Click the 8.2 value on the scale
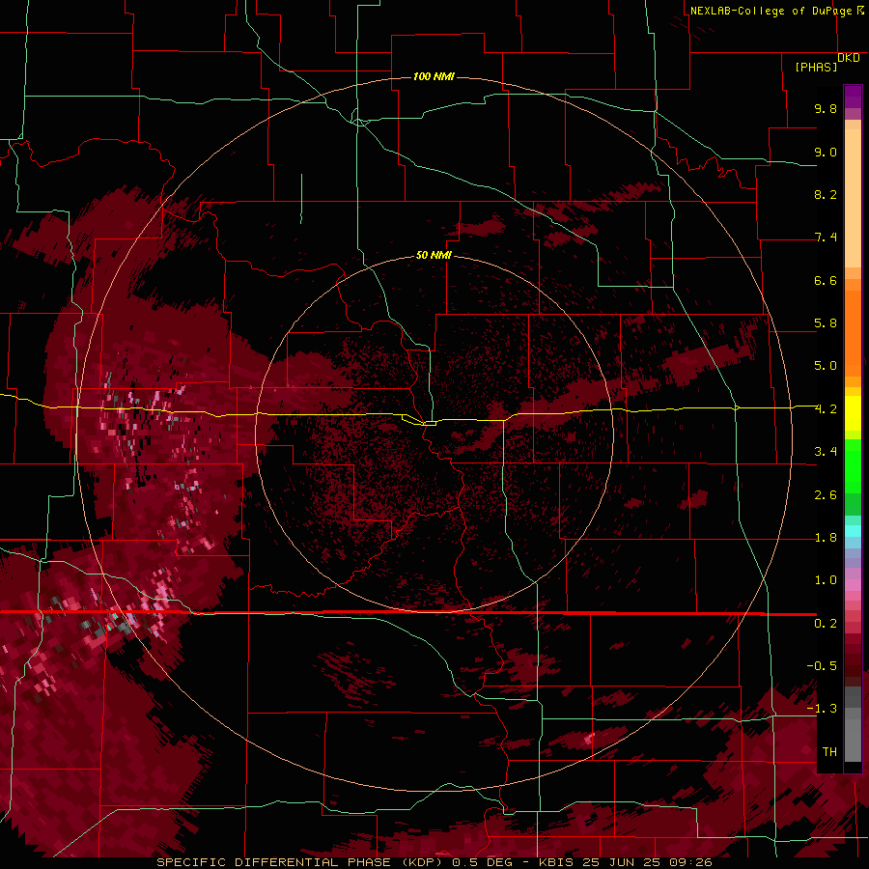This screenshot has width=869, height=869. (826, 194)
